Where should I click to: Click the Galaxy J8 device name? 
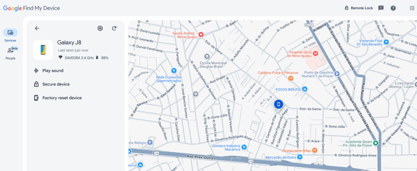click(69, 42)
